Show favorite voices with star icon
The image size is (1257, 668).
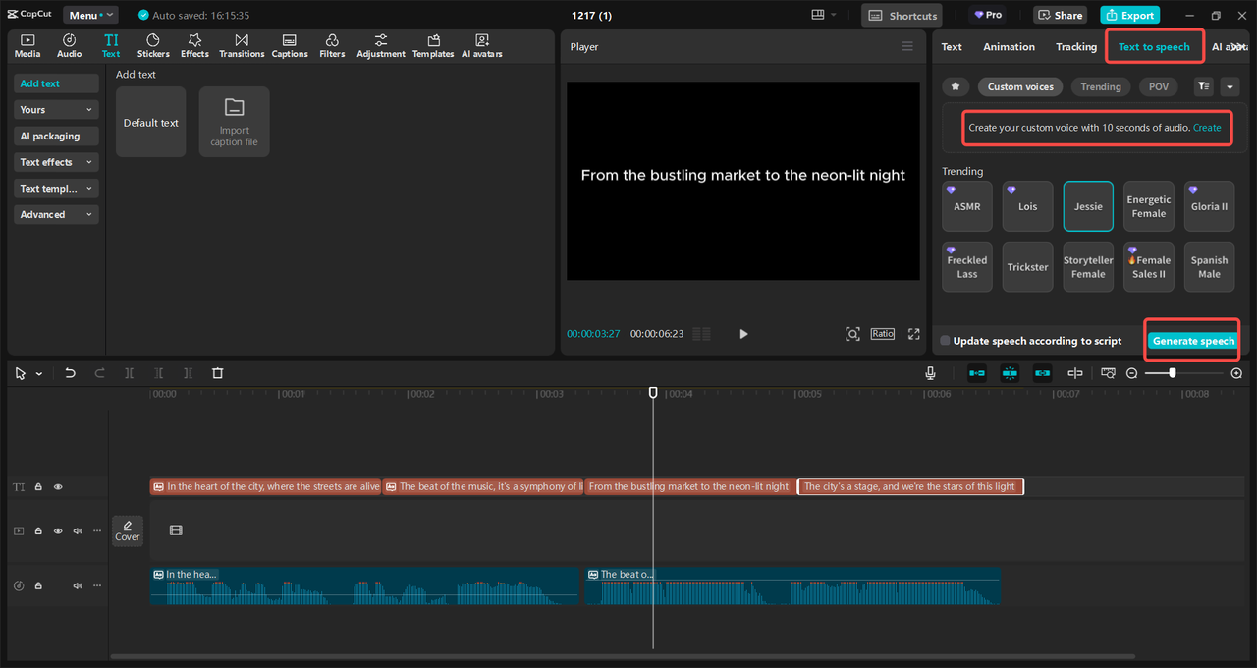pos(956,86)
